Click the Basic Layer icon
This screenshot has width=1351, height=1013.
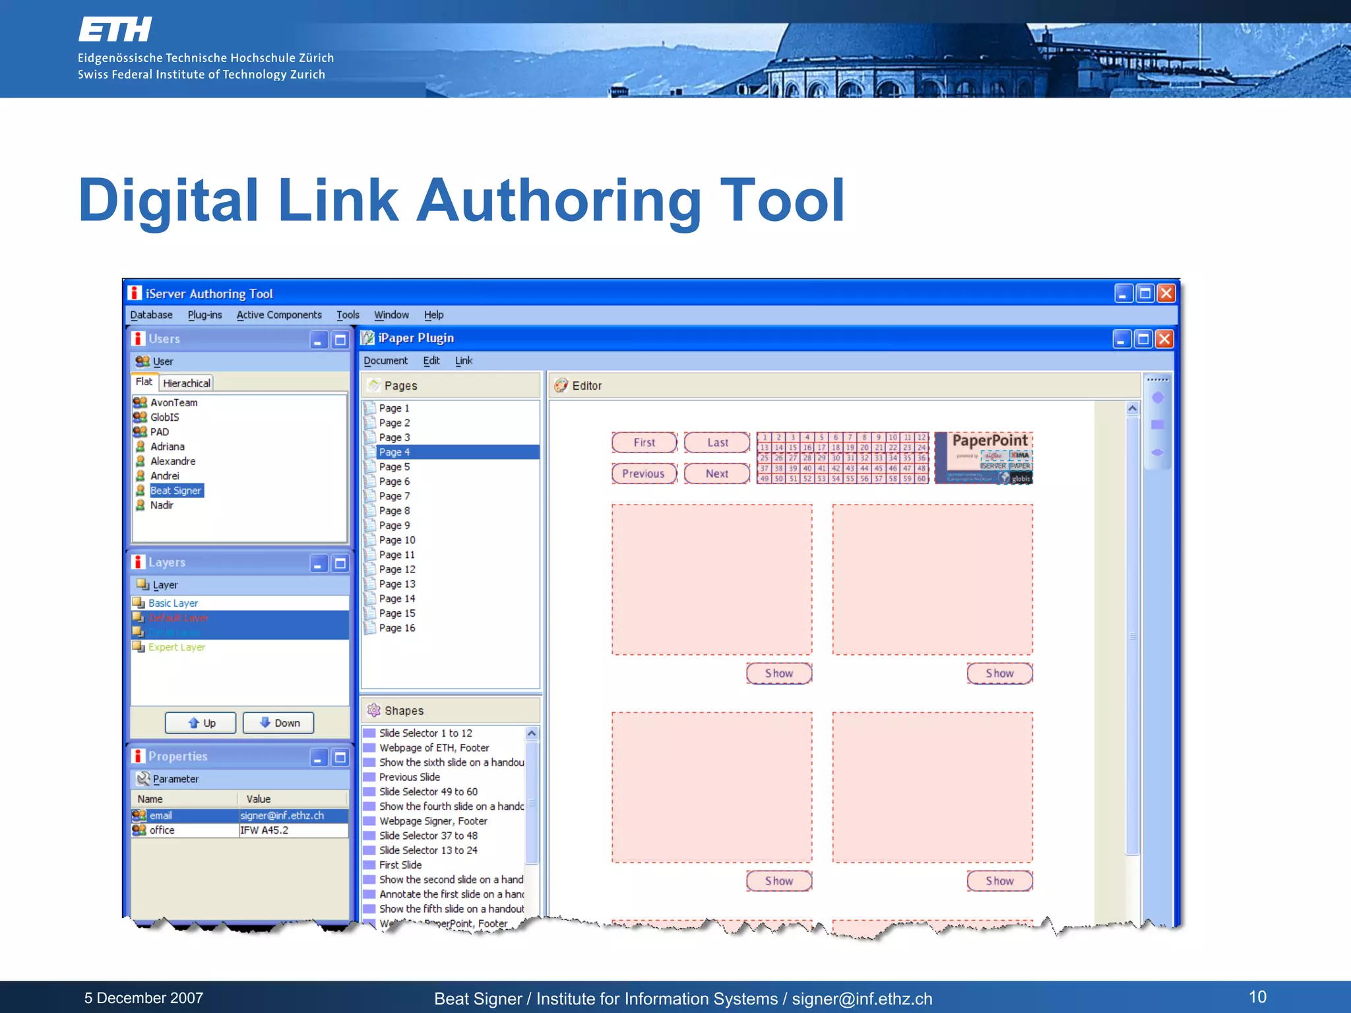pos(139,603)
